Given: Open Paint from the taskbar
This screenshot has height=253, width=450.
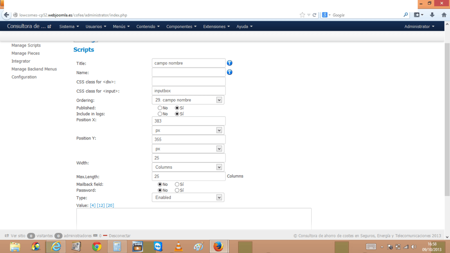Looking at the screenshot, I should [x=198, y=247].
